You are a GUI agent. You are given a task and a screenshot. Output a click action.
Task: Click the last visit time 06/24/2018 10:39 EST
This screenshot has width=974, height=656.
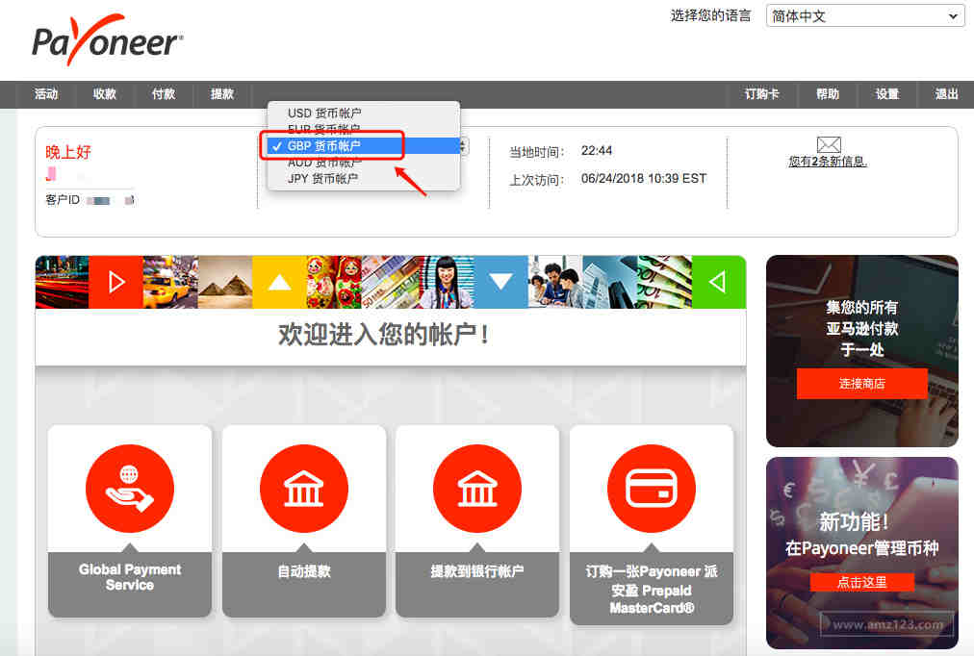point(644,179)
